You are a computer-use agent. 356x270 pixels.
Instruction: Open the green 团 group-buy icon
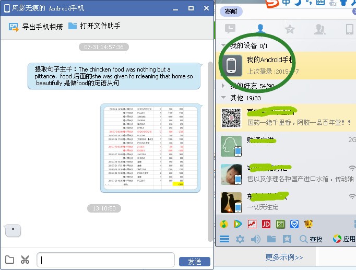280,224
